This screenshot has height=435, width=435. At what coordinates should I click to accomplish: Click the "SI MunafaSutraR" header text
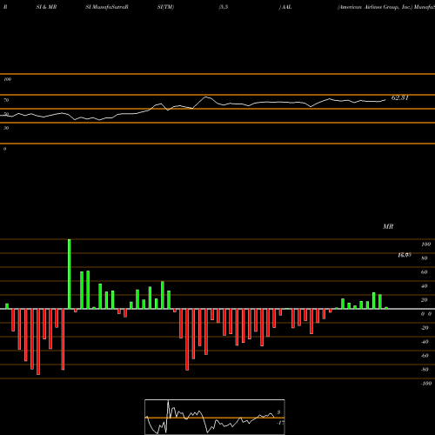107,7
